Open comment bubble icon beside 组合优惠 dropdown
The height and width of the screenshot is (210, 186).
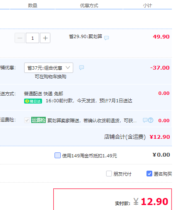pyautogui.click(x=82, y=68)
